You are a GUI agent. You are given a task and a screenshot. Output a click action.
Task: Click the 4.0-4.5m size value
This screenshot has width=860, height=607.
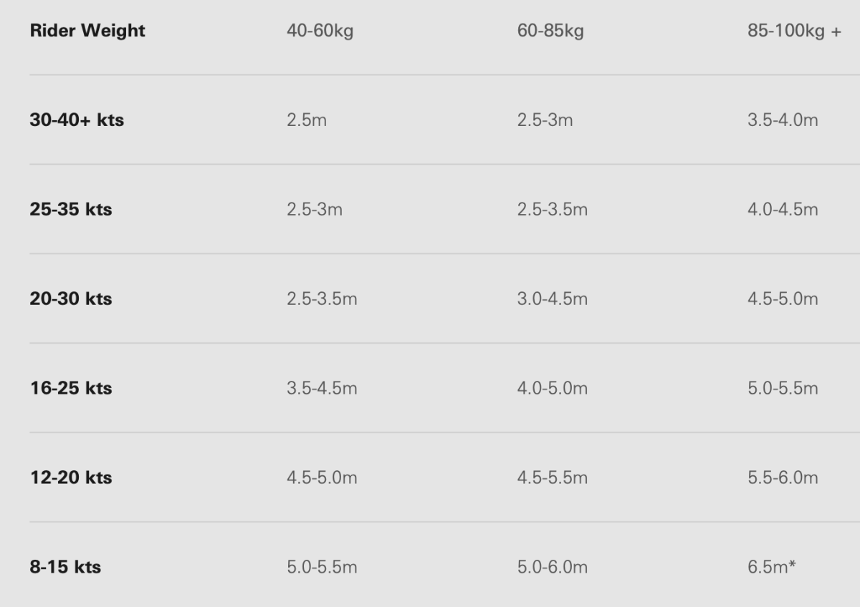[x=783, y=210]
